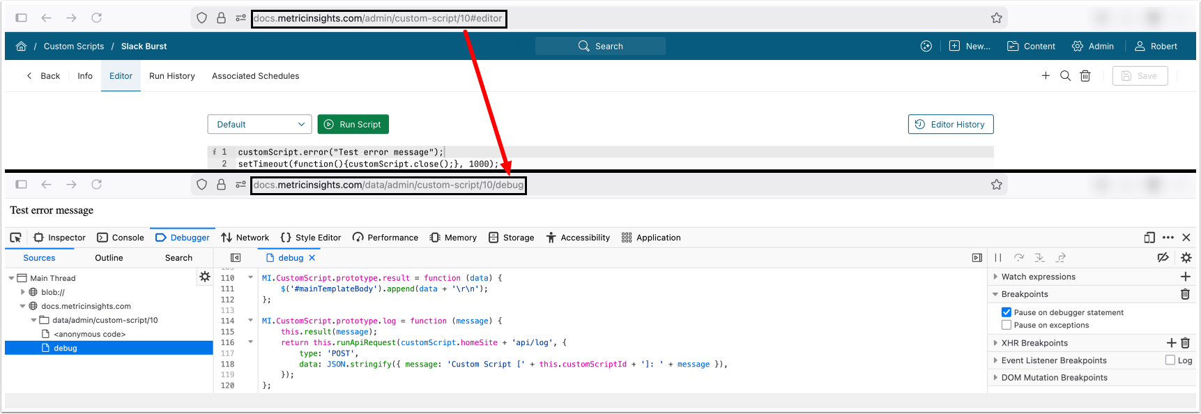Screen dimensions: 1201x414
Task: Click the trash icon beside Save
Action: click(1085, 76)
